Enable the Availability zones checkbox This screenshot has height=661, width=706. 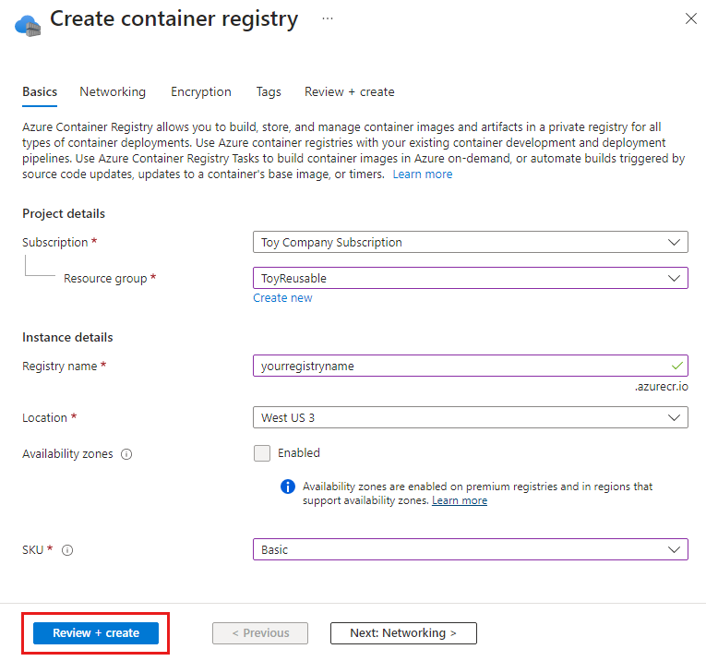[262, 453]
